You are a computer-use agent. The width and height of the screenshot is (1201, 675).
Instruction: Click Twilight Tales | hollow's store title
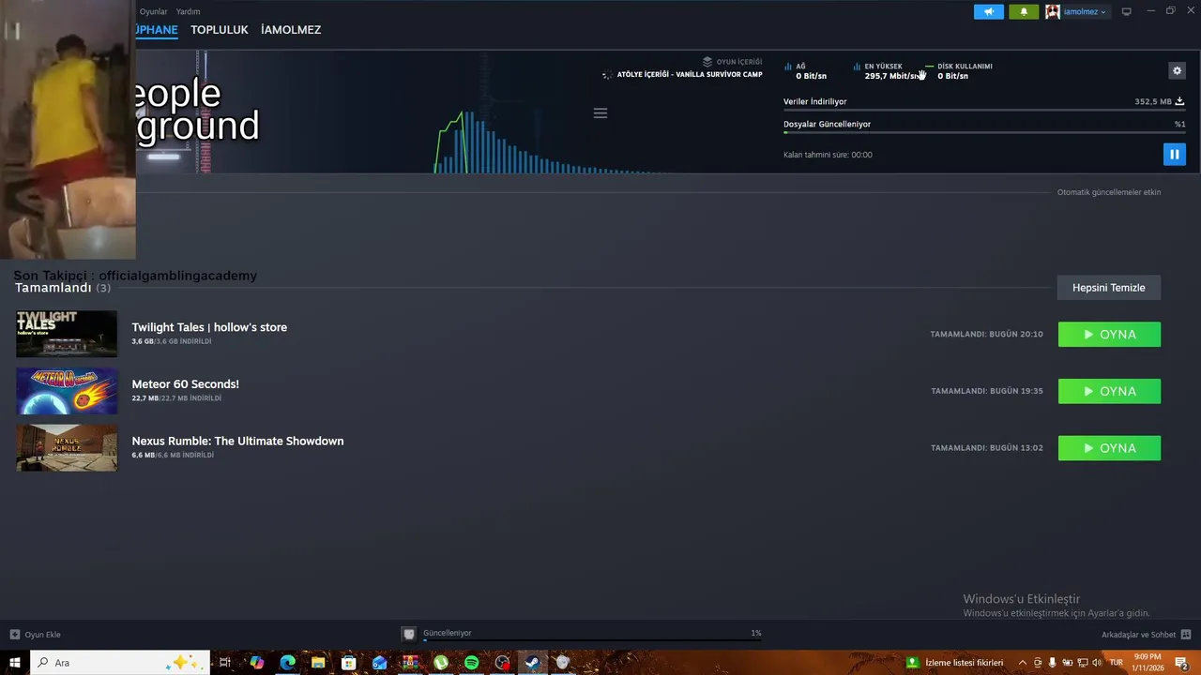click(209, 327)
